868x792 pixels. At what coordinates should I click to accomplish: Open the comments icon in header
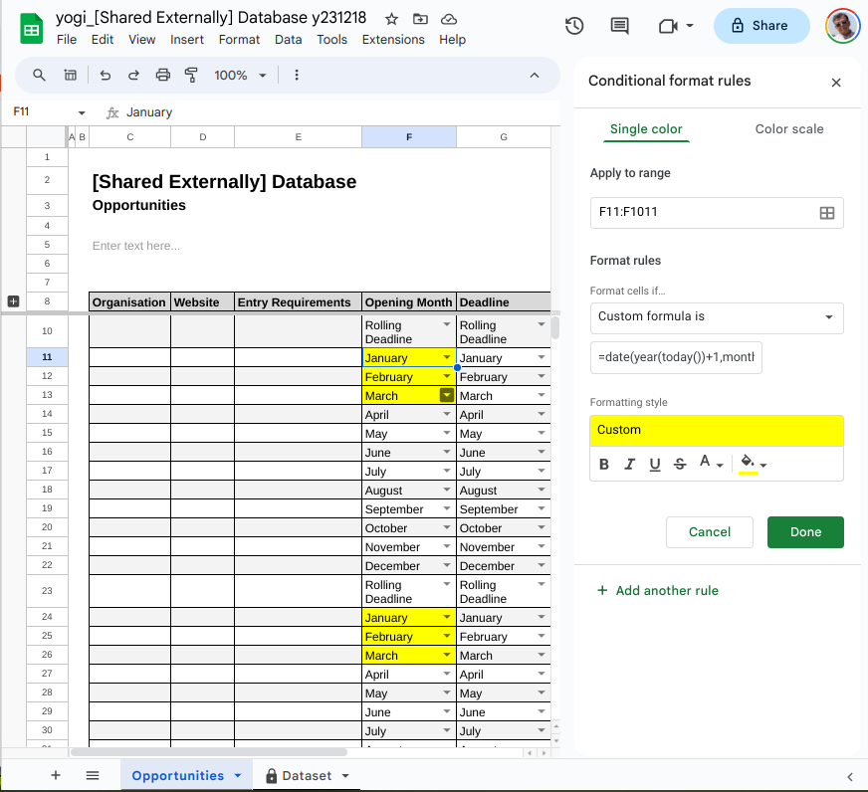(620, 26)
